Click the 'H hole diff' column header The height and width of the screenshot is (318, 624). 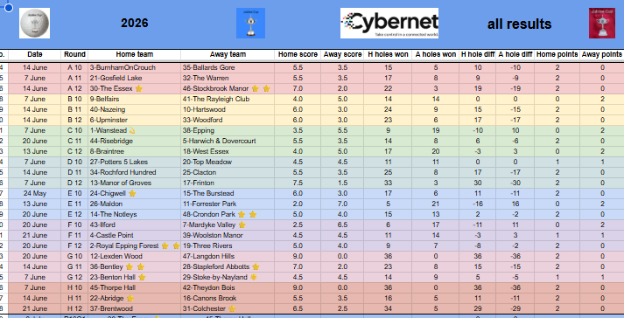coord(478,54)
